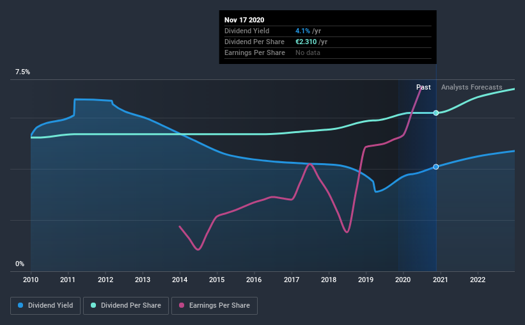Click the 2020 x-axis label
The width and height of the screenshot is (525, 325).
click(x=403, y=280)
